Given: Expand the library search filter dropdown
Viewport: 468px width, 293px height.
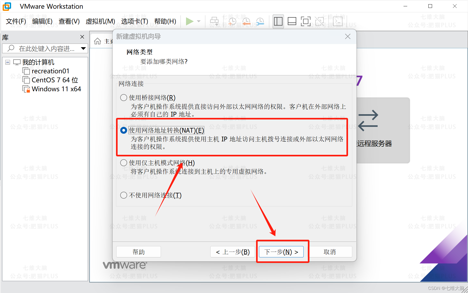Looking at the screenshot, I should (83, 49).
